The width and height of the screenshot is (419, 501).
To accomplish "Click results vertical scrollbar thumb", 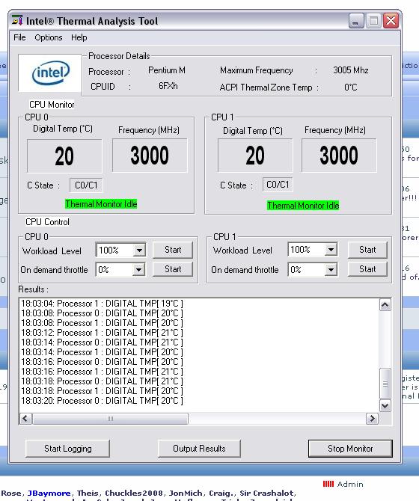I will click(385, 384).
